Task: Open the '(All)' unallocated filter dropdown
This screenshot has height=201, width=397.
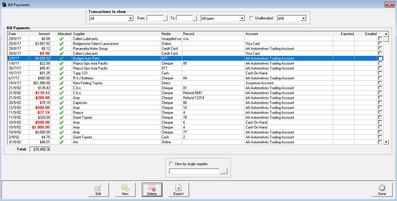Action: point(303,19)
